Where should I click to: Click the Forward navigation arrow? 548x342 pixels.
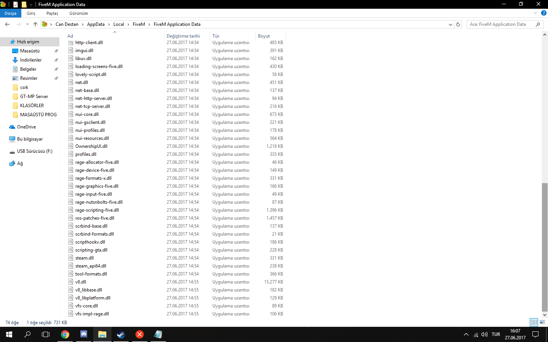18,24
